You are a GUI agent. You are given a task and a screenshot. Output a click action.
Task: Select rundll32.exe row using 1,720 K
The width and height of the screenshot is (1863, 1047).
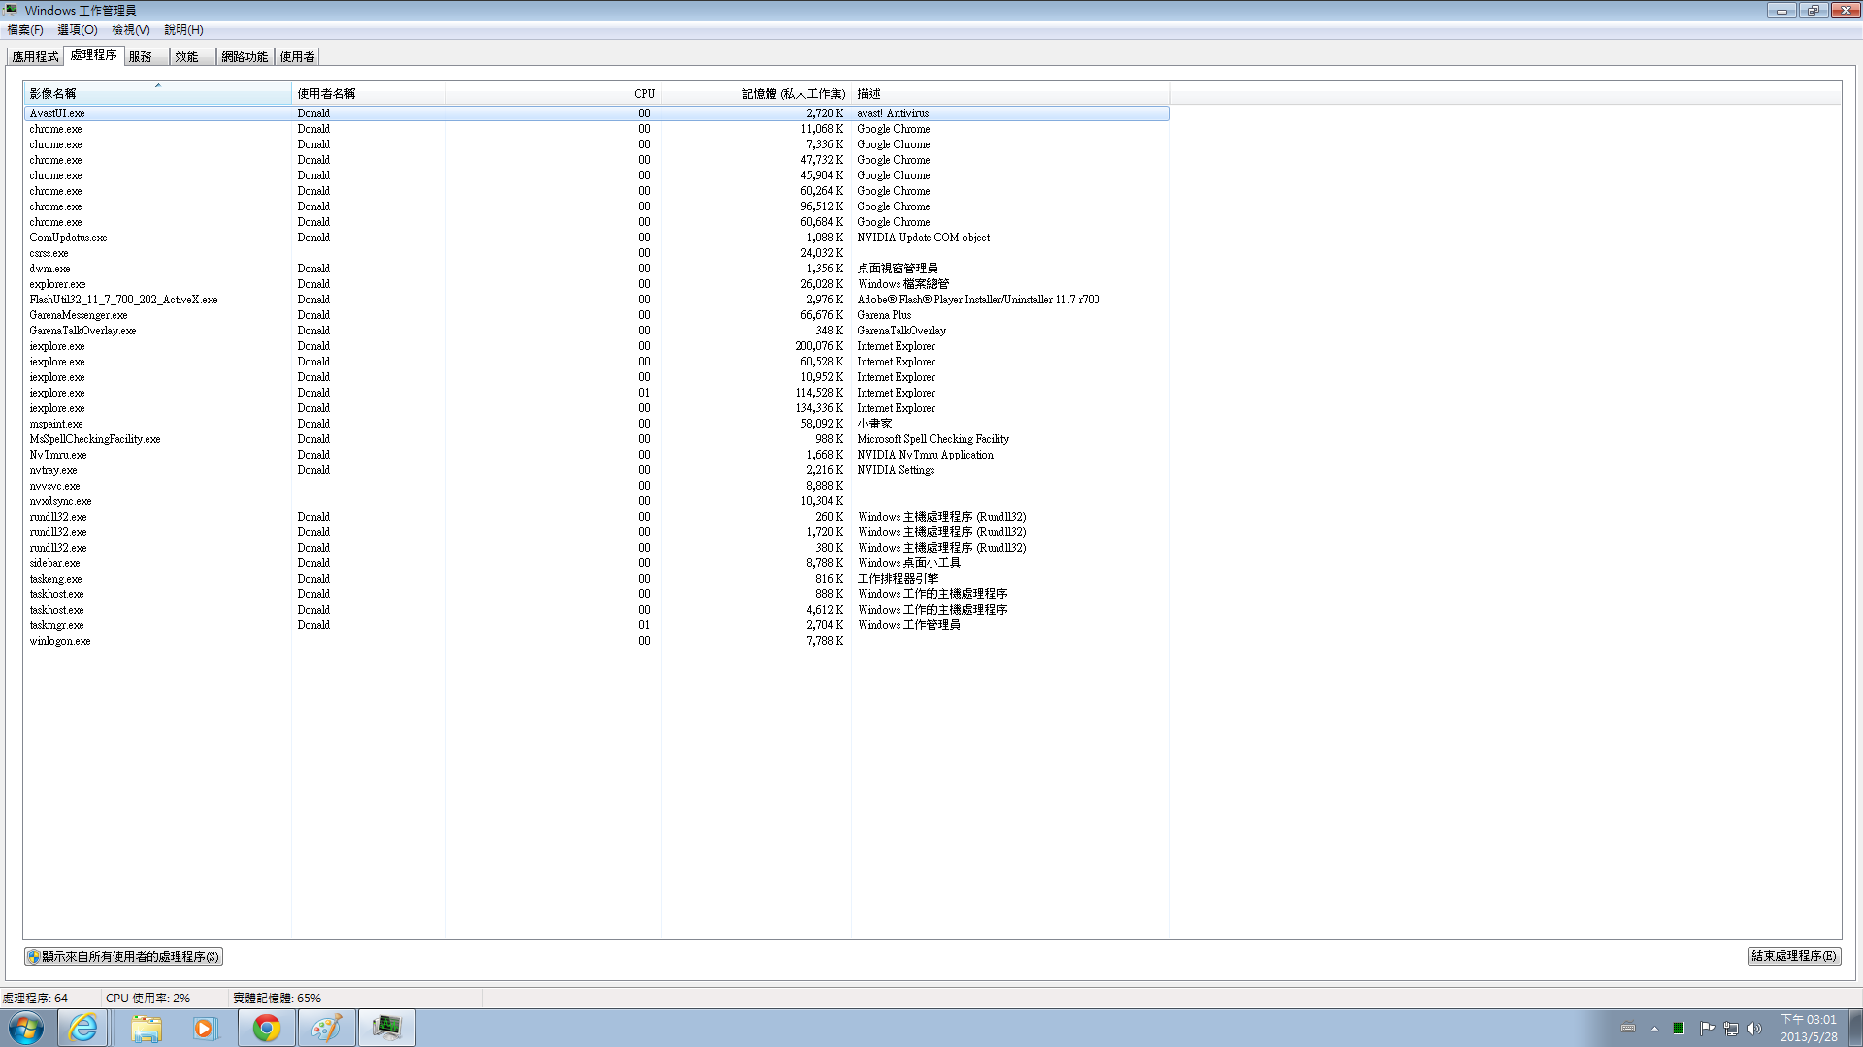[x=597, y=532]
